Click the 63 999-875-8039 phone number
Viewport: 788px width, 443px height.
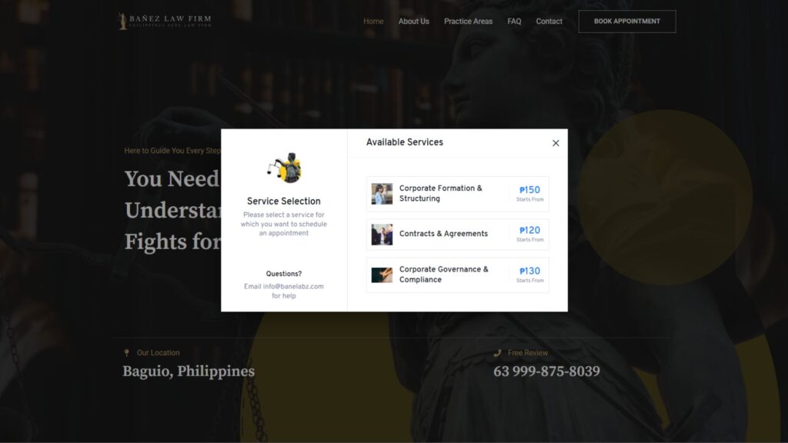point(546,371)
